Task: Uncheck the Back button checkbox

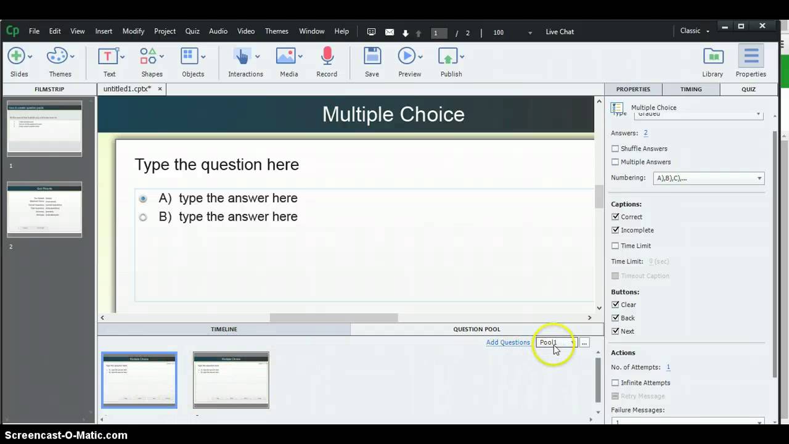Action: pos(615,318)
